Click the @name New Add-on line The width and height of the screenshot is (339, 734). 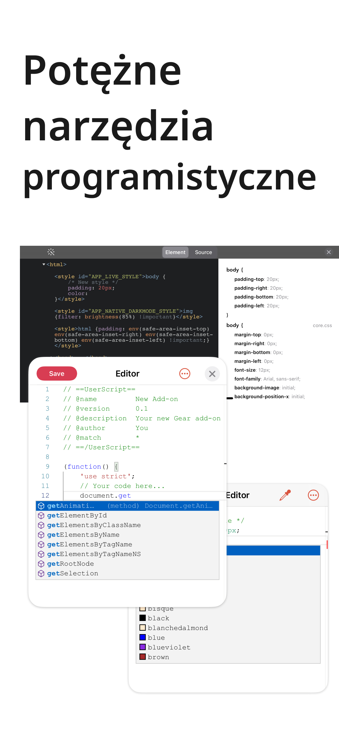120,399
